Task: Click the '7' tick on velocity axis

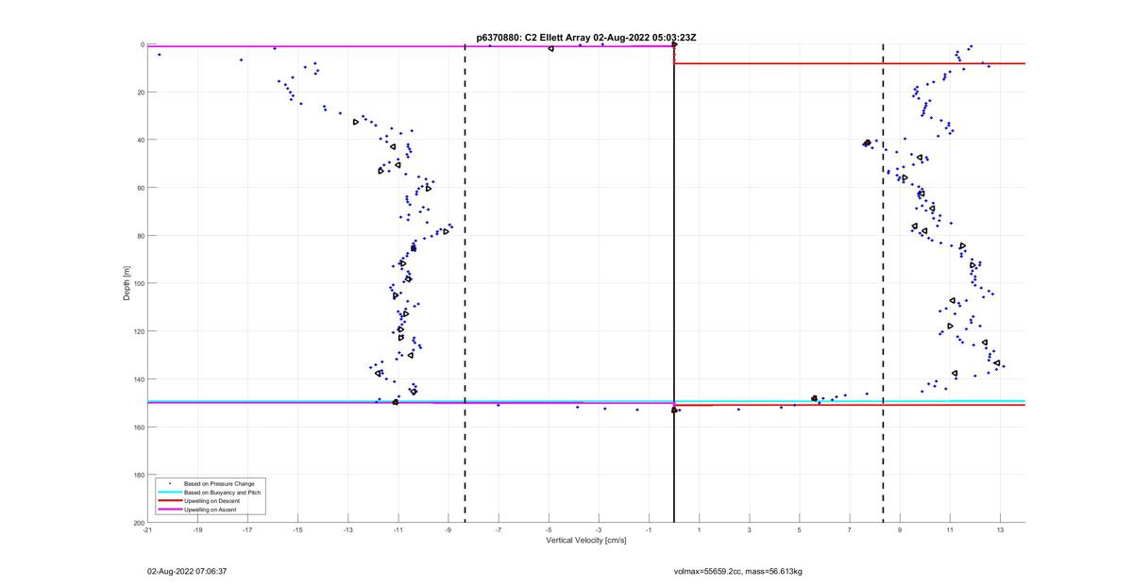Action: (849, 530)
